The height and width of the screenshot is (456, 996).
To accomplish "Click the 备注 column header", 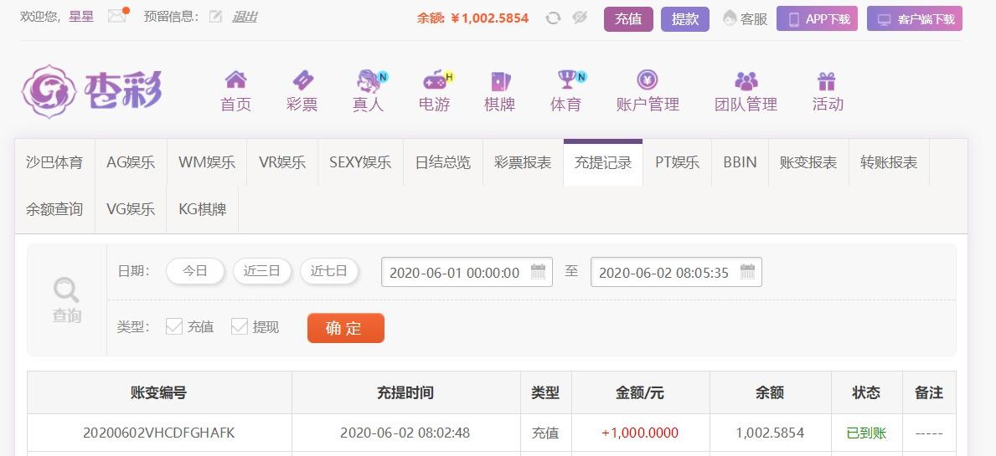I will coord(929,392).
